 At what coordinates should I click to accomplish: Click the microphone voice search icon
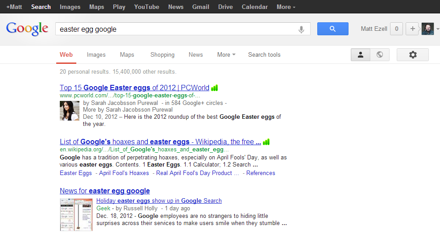pyautogui.click(x=301, y=29)
